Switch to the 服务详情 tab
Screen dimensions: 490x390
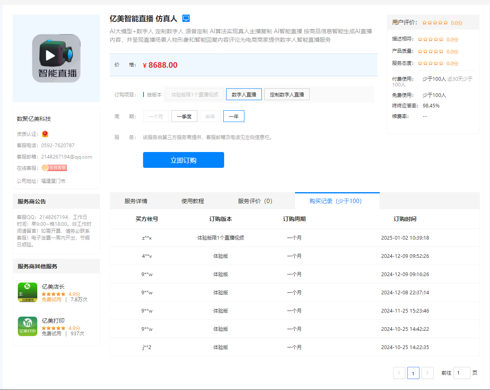coord(136,201)
